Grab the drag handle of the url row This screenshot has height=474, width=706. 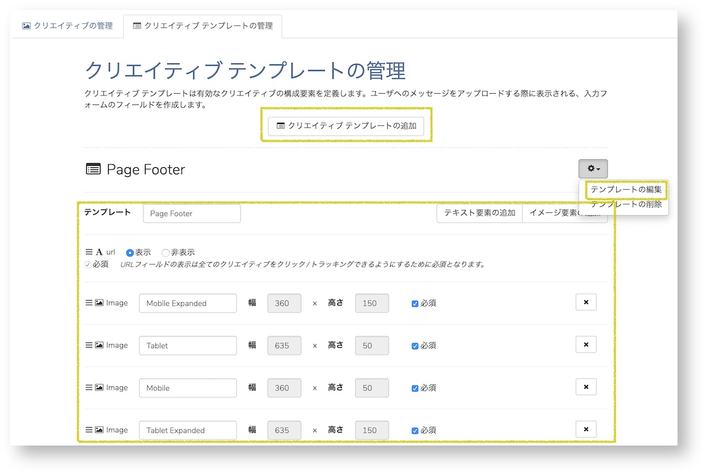coord(89,252)
